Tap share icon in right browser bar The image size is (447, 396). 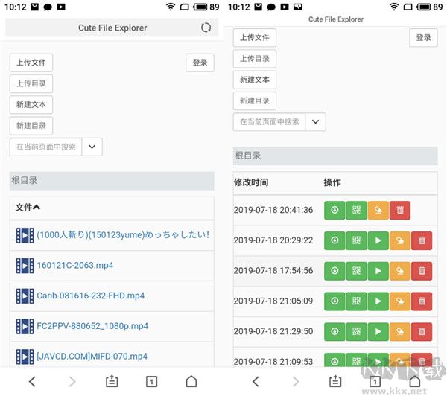(x=335, y=381)
